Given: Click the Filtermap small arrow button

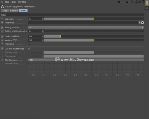Looking at the screenshot, I should tap(139, 23).
